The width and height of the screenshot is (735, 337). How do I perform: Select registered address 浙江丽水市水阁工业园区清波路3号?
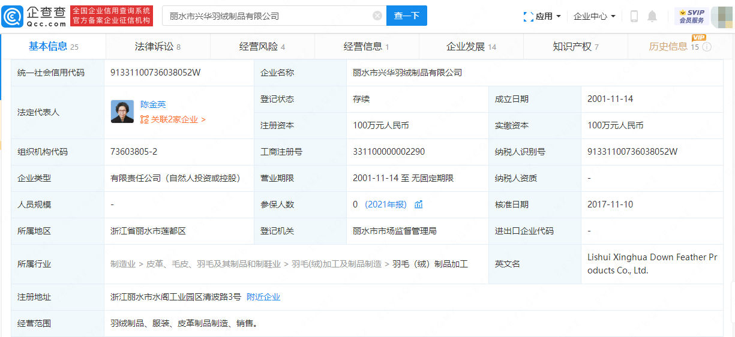point(176,297)
